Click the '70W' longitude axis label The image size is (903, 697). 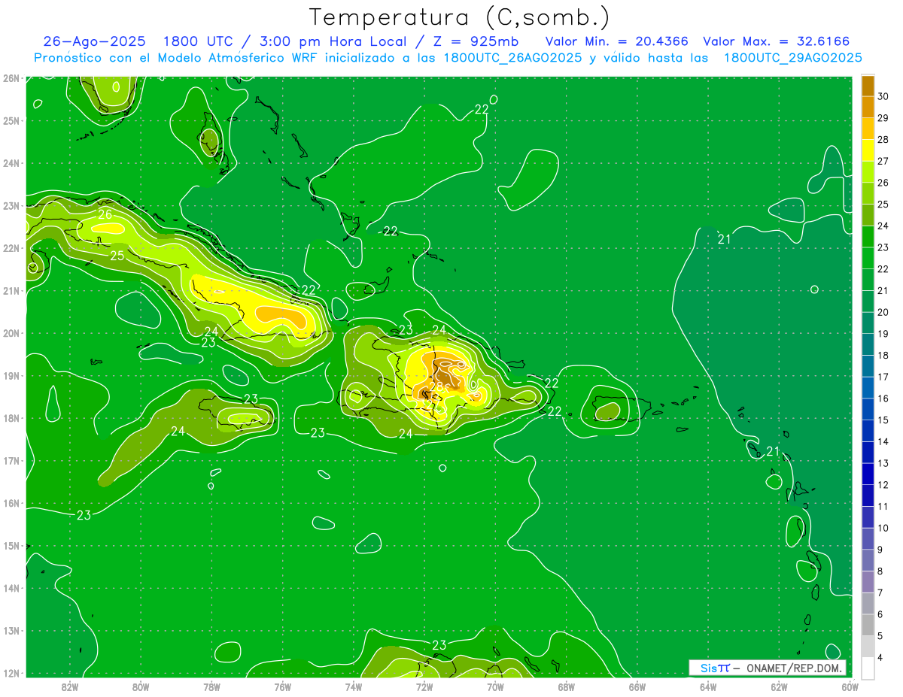(495, 686)
